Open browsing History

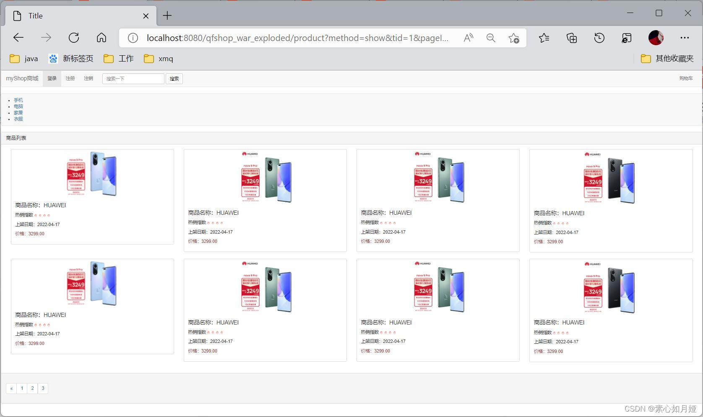(x=599, y=38)
